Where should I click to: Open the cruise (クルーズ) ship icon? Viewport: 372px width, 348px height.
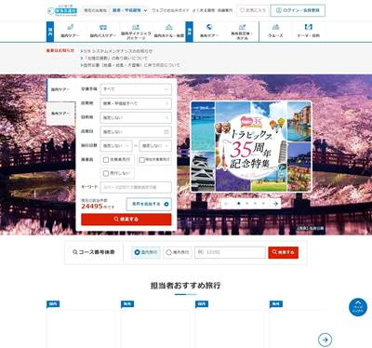pos(275,27)
